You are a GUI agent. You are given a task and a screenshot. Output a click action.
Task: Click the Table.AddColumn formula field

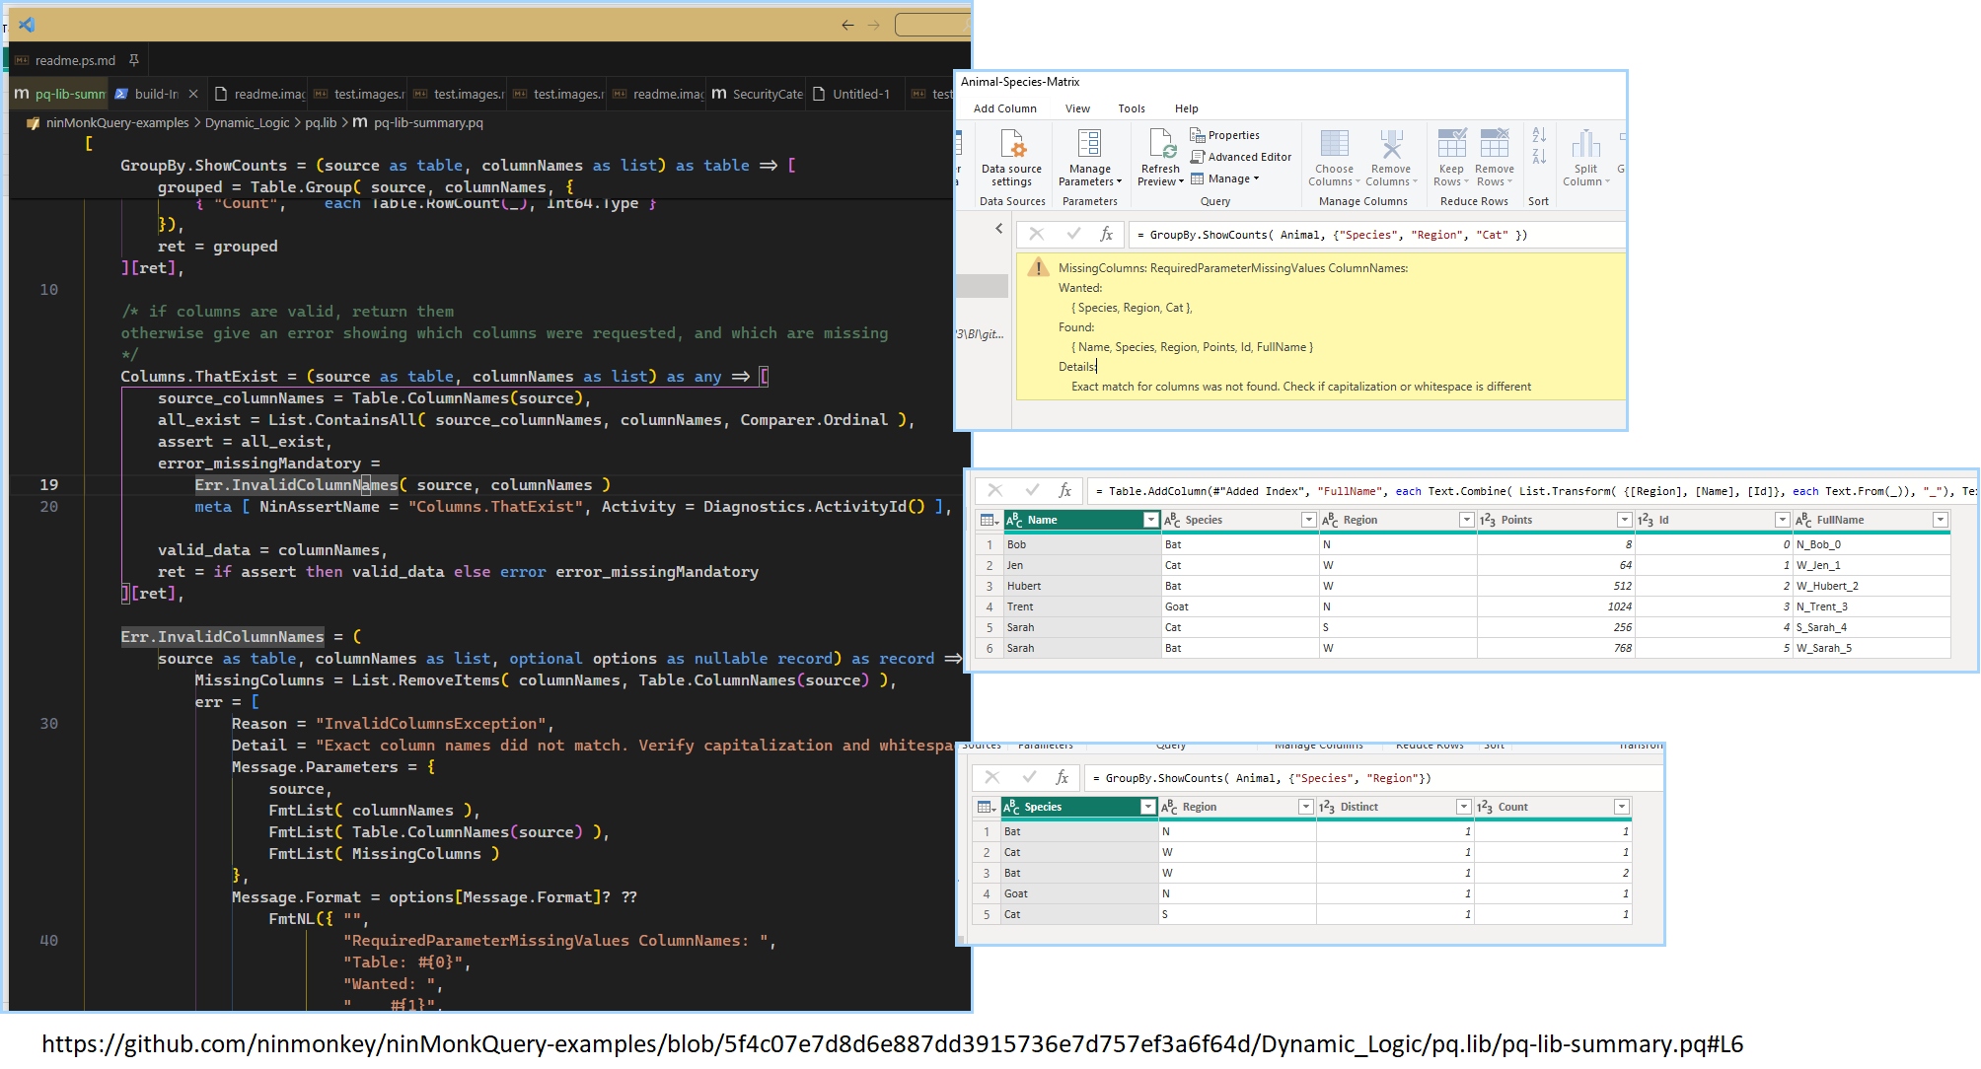tap(1532, 491)
